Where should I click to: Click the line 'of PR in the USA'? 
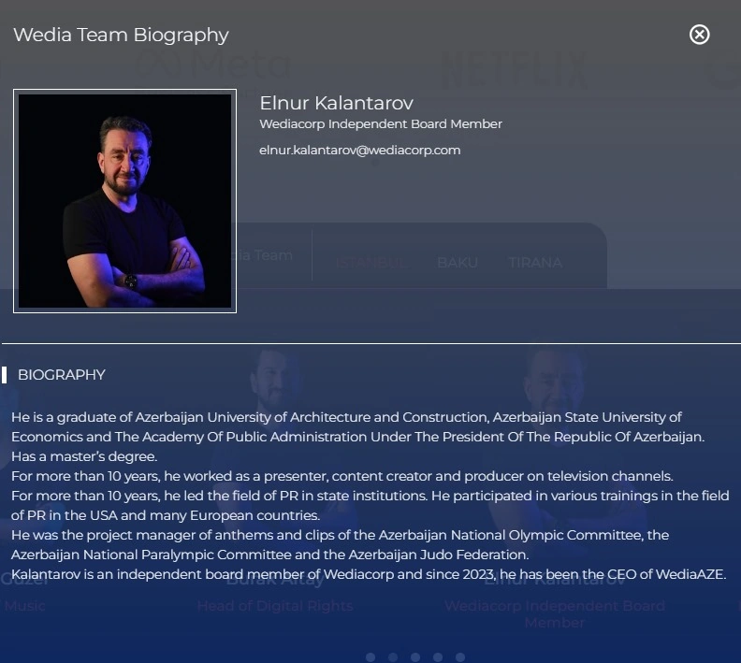point(166,515)
